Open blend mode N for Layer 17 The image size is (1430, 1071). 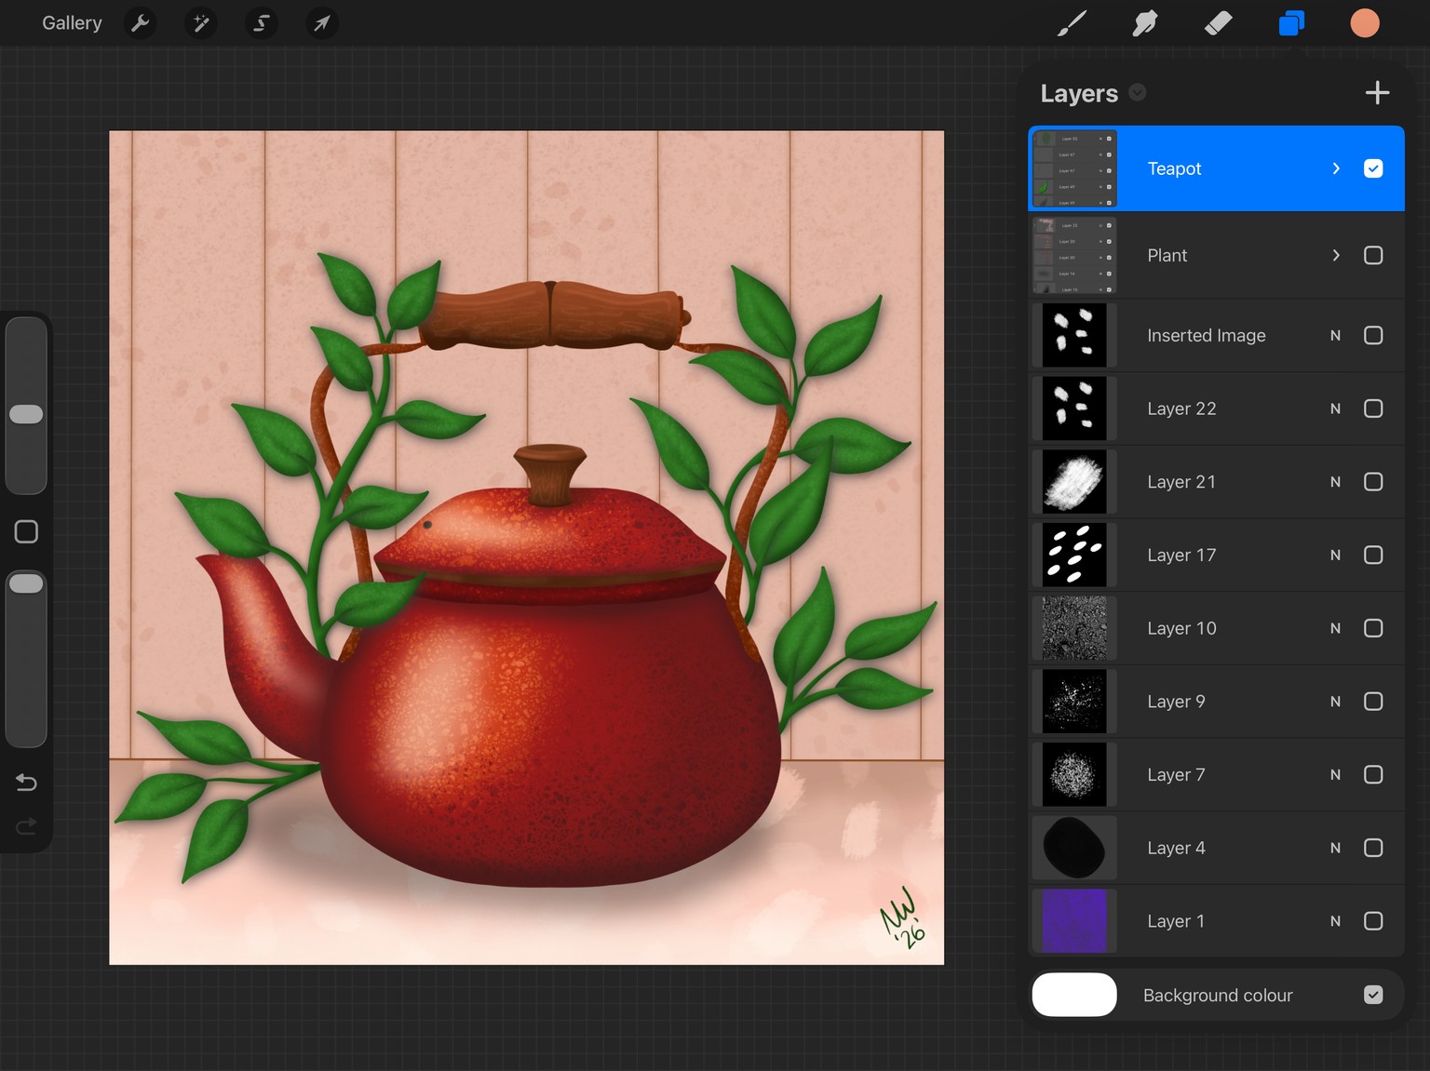[1336, 555]
